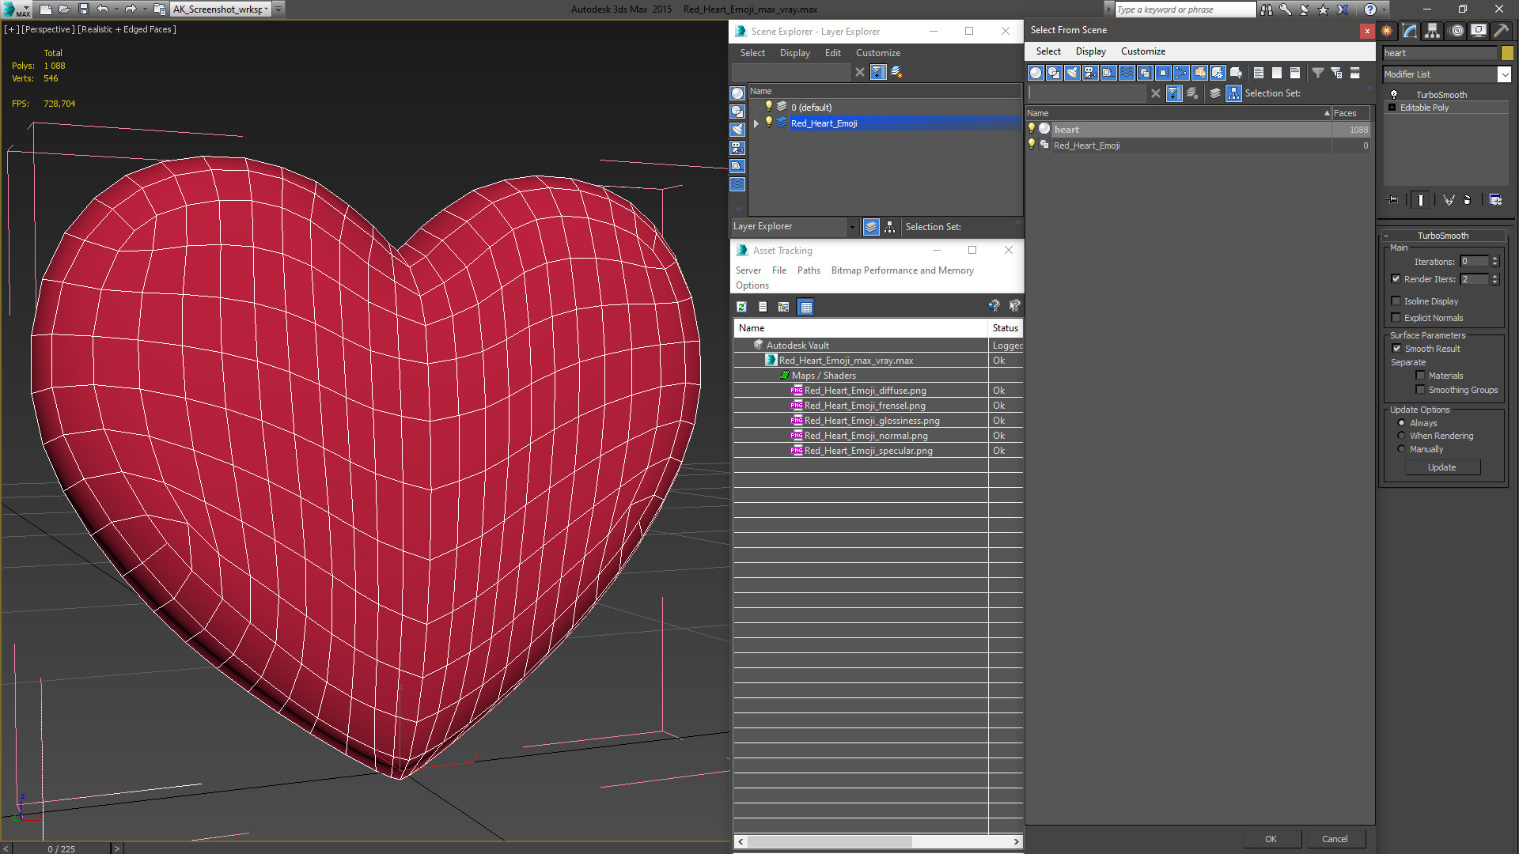Click Select All icon in Select From Scene
The height and width of the screenshot is (854, 1519).
[x=1259, y=73]
